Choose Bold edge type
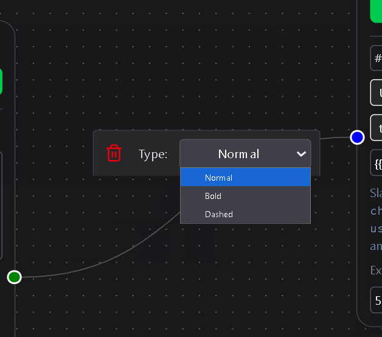Image resolution: width=382 pixels, height=337 pixels. (x=245, y=196)
